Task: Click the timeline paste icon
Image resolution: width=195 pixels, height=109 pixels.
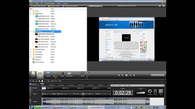Action: coord(42,81)
